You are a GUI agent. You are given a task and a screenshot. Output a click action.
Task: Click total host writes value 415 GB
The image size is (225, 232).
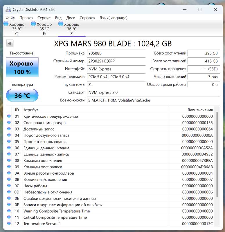coord(204,61)
